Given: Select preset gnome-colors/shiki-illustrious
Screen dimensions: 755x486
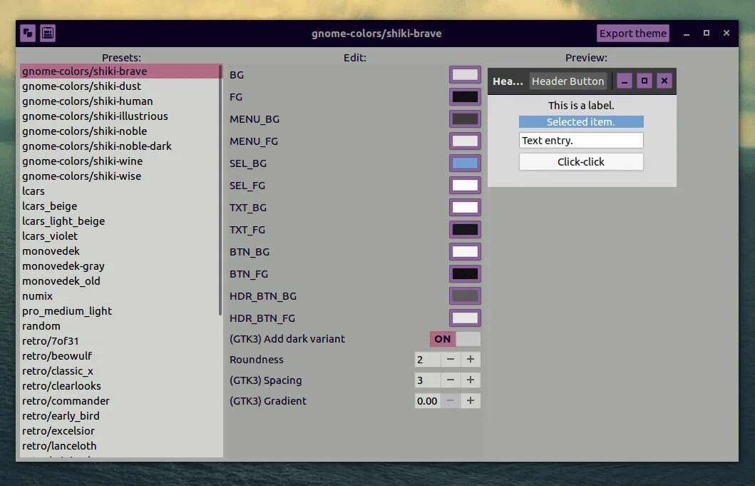Looking at the screenshot, I should (x=120, y=116).
